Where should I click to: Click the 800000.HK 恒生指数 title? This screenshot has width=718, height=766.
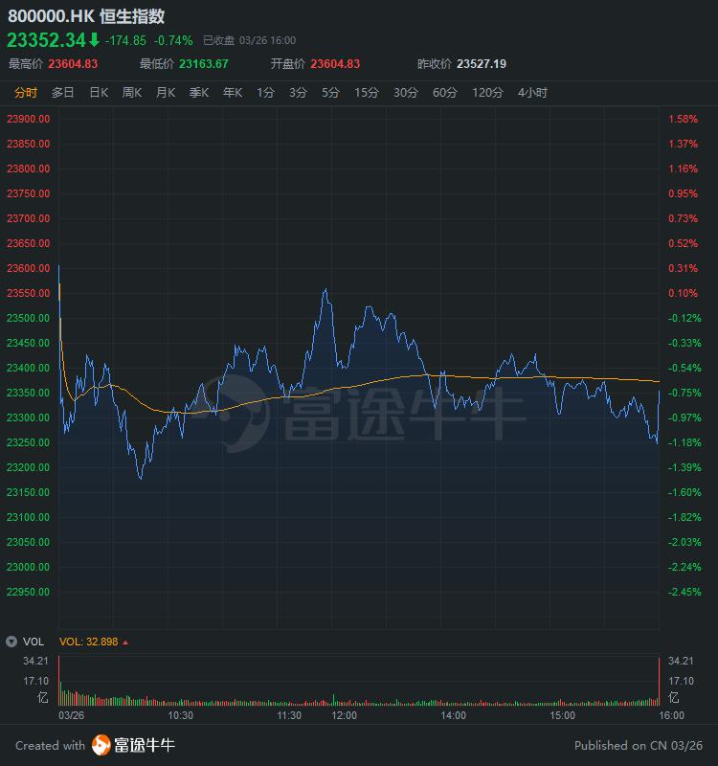pos(86,16)
